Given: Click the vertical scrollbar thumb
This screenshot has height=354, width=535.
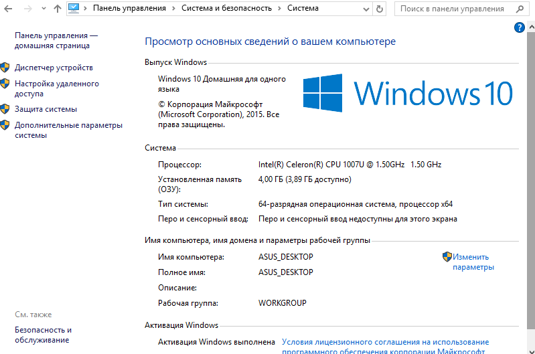Looking at the screenshot, I should [x=531, y=181].
